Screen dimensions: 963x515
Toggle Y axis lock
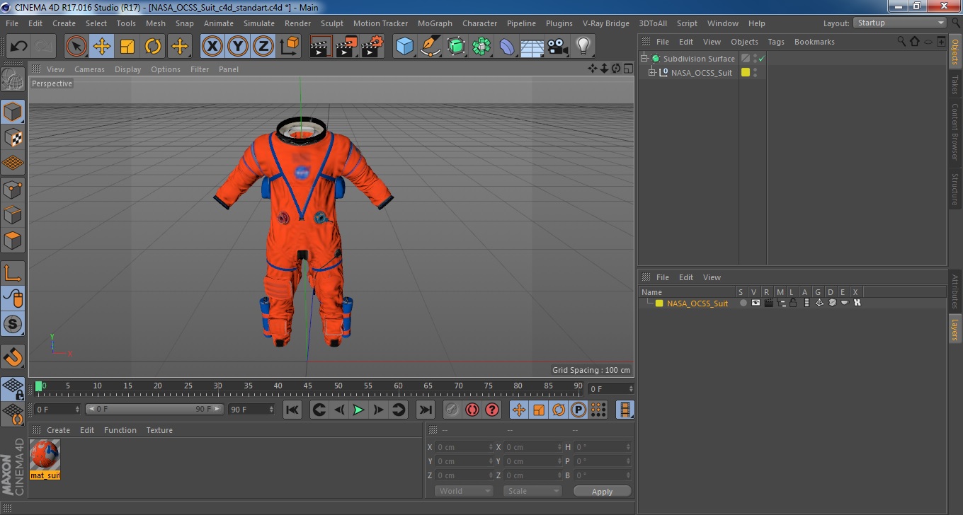pos(238,47)
